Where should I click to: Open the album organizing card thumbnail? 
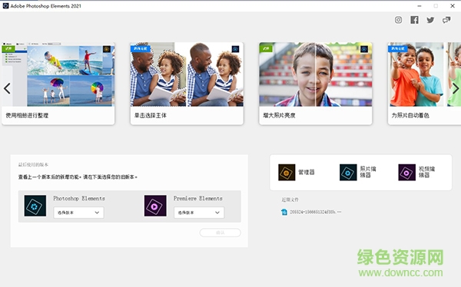point(58,74)
